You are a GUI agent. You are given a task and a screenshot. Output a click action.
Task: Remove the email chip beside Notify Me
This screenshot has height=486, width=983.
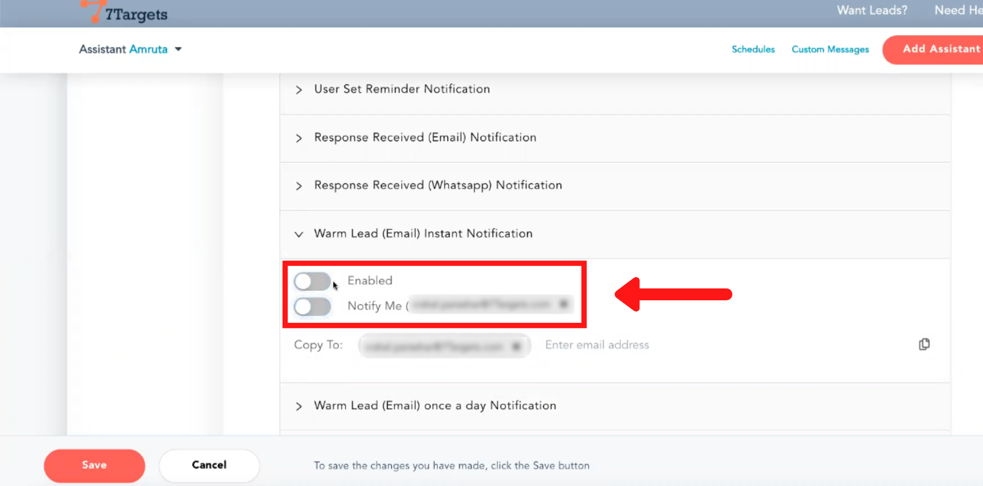564,304
